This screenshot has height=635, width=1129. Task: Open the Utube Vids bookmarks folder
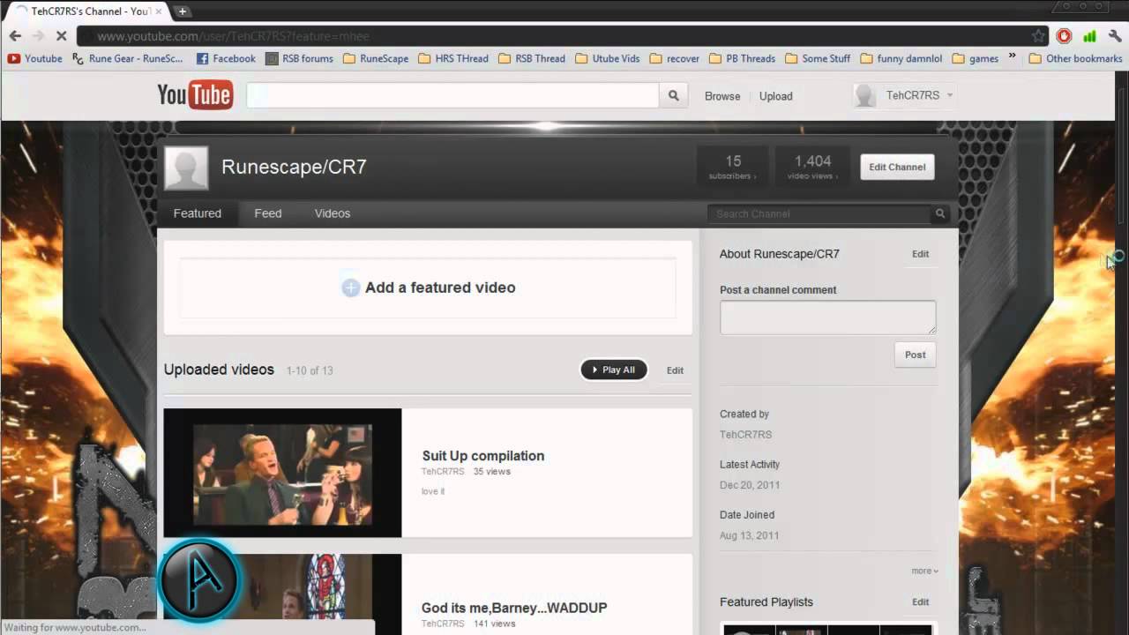point(608,58)
